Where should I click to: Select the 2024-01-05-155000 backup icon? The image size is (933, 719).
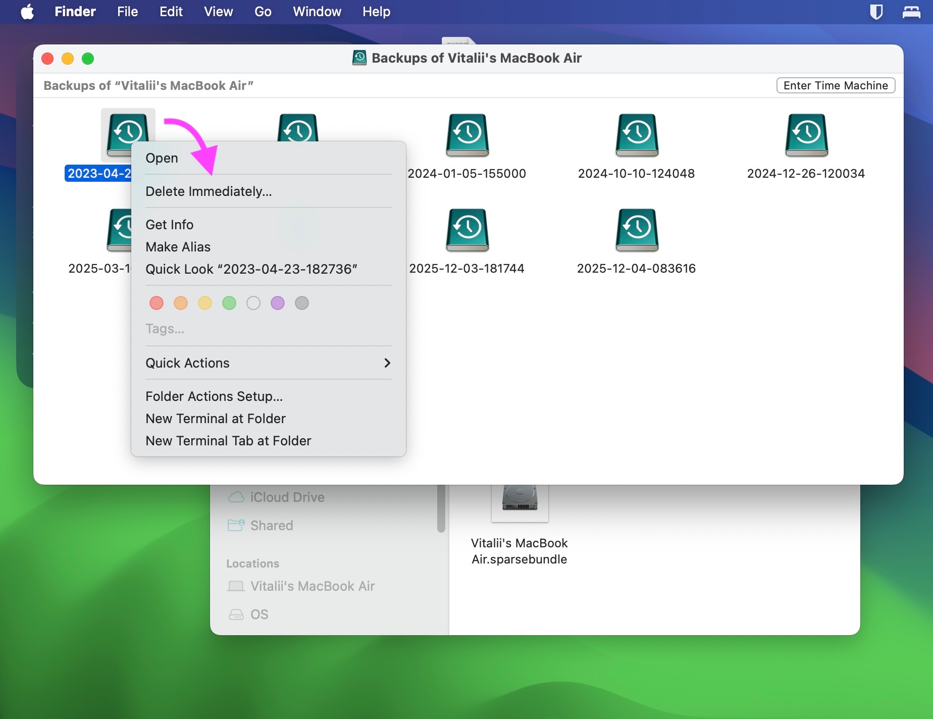tap(467, 135)
